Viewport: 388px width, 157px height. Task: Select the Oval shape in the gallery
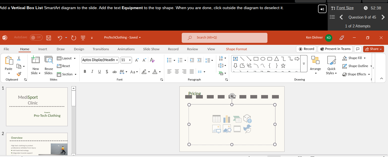tap(263, 59)
